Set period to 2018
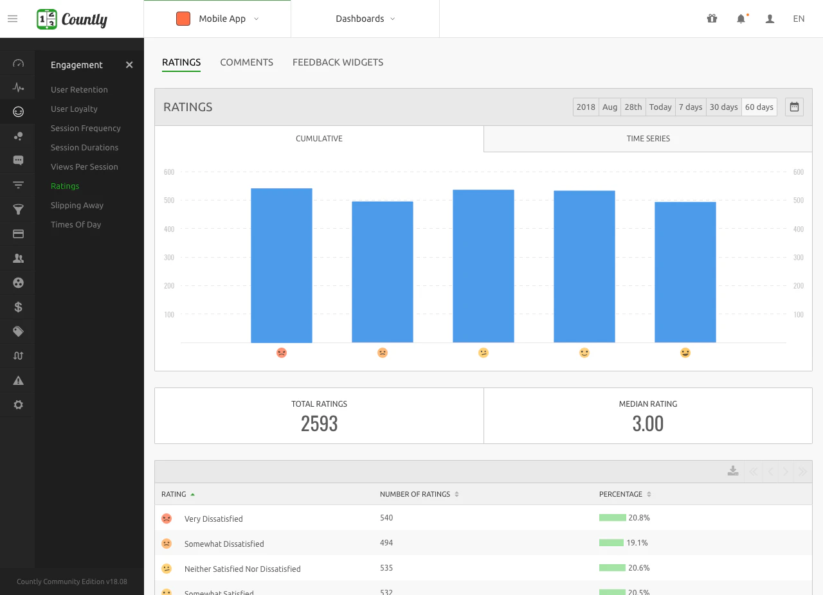This screenshot has width=823, height=595. click(586, 107)
